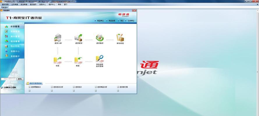This screenshot has width=259, height=116.
Task: Switch to the 导航窗体 tab
Action: pyautogui.click(x=4, y=8)
